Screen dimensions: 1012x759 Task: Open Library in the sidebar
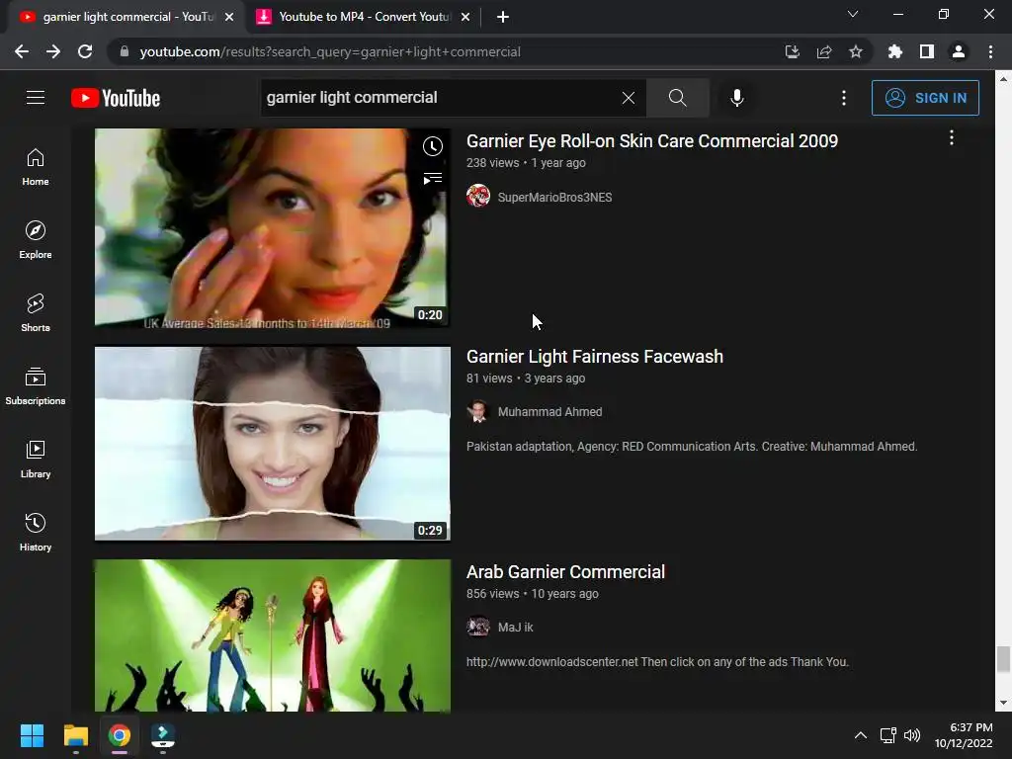click(x=36, y=459)
